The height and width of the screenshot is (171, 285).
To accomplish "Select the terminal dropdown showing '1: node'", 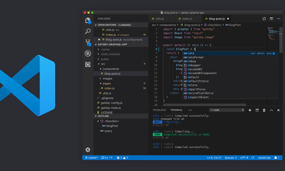I will point(227,110).
